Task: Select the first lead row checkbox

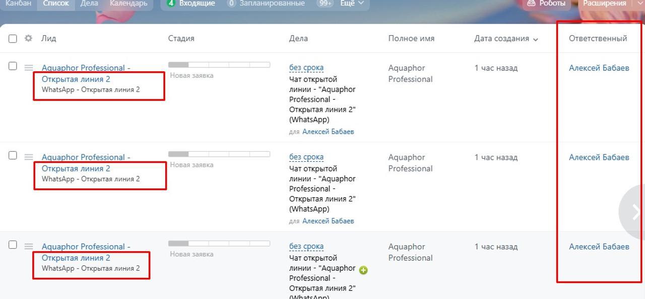Action: tap(13, 66)
